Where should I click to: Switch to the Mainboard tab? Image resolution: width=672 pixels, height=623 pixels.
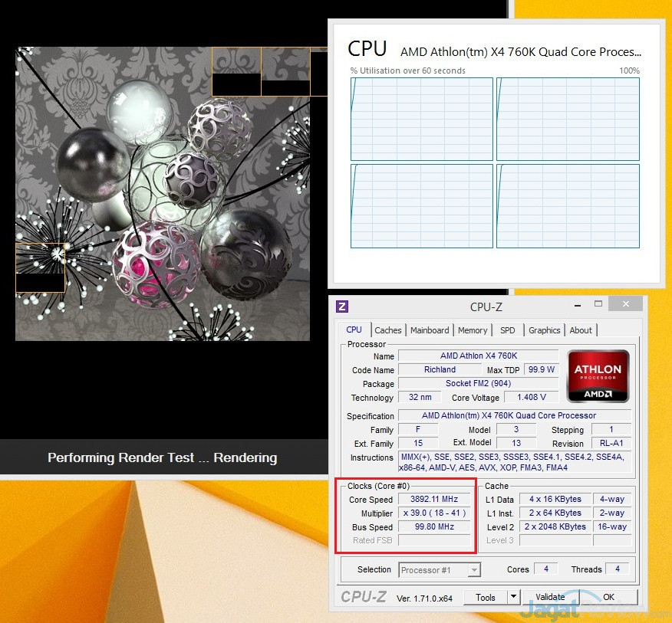(x=430, y=330)
